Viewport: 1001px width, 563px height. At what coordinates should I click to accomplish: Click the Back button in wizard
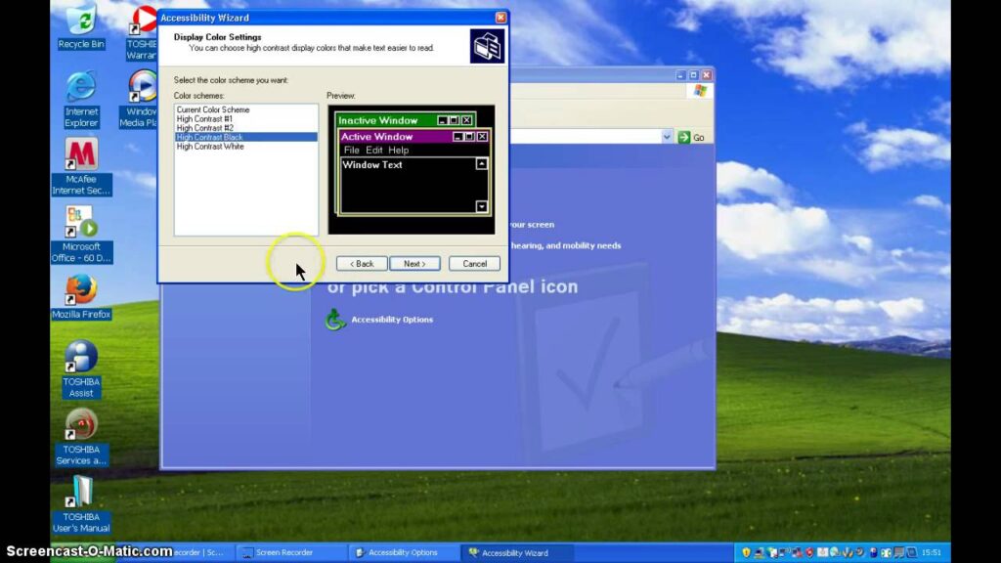[362, 264]
